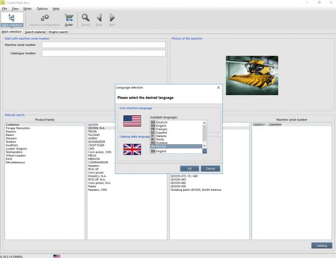Open the View menu
Image resolution: width=336 pixels, height=258 pixels.
click(15, 9)
